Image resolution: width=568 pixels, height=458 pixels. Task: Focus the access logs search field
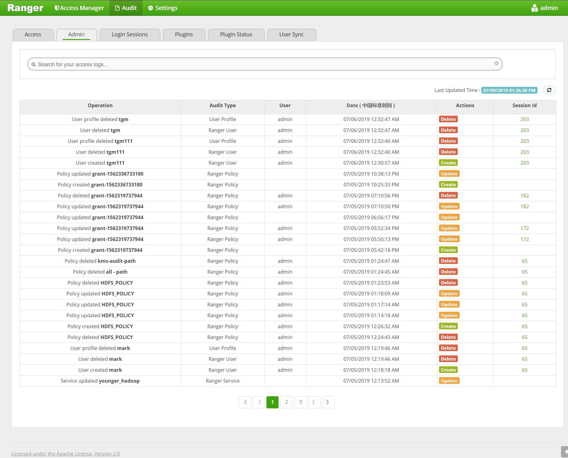click(265, 64)
